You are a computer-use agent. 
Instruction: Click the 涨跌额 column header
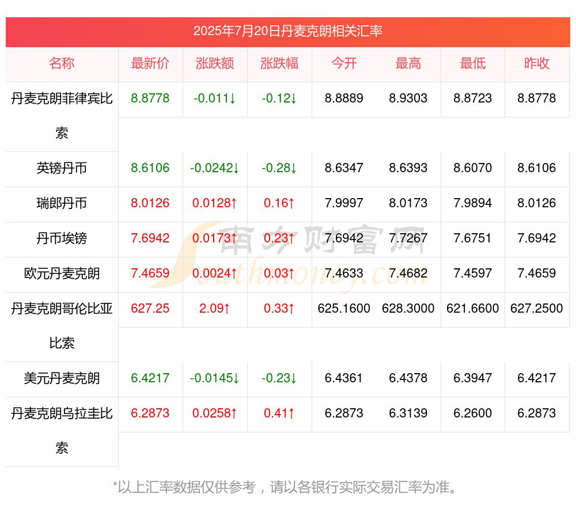215,63
